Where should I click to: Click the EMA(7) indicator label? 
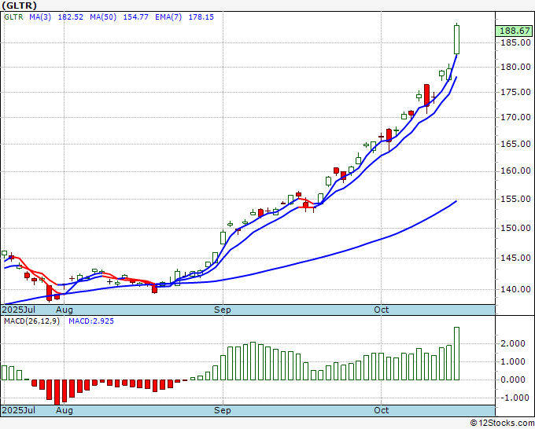pos(168,17)
